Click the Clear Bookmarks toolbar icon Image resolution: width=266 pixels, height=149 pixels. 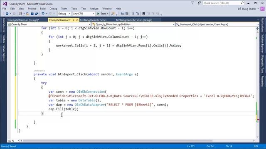tap(158, 14)
